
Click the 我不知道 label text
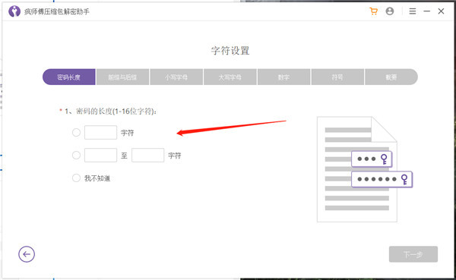pos(97,178)
